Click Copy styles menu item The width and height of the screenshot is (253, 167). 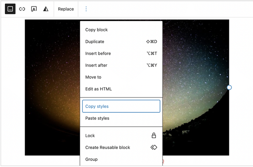click(x=121, y=106)
